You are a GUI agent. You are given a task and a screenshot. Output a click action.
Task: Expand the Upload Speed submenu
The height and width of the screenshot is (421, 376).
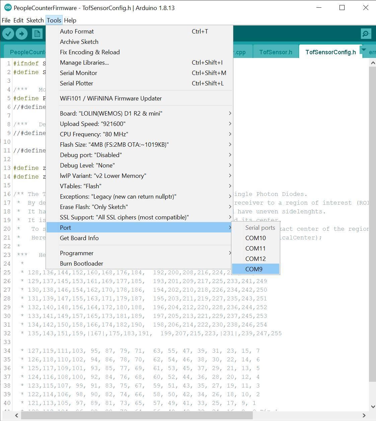(139, 124)
